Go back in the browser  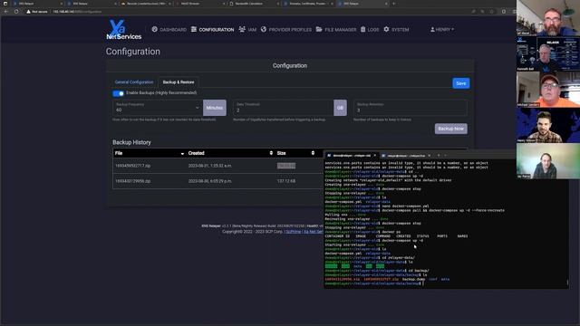[x=6, y=12]
